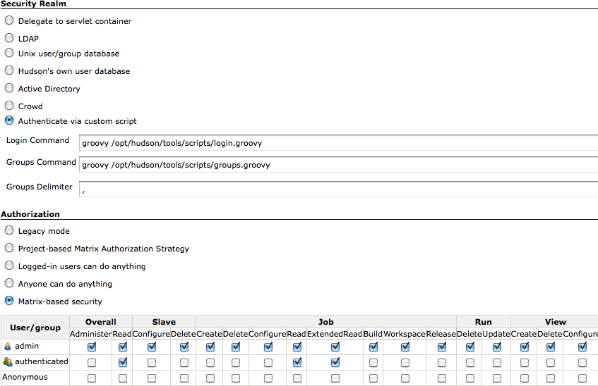Image resolution: width=598 pixels, height=386 pixels.
Task: Focus the Groups Command field
Action: point(339,165)
